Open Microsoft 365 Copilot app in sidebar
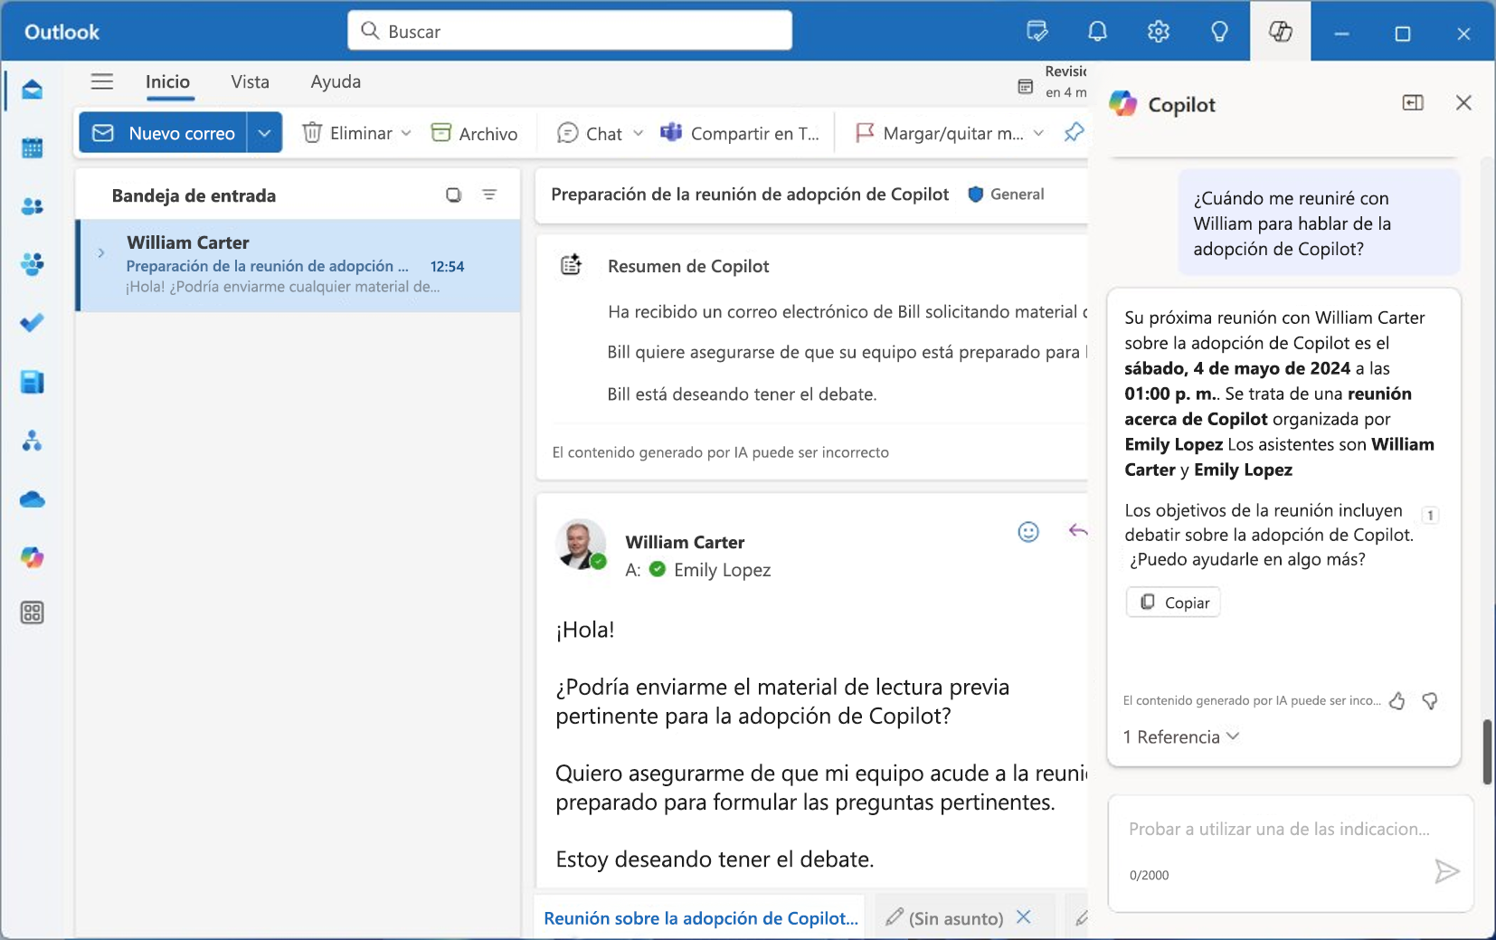Viewport: 1496px width, 940px height. 33,557
